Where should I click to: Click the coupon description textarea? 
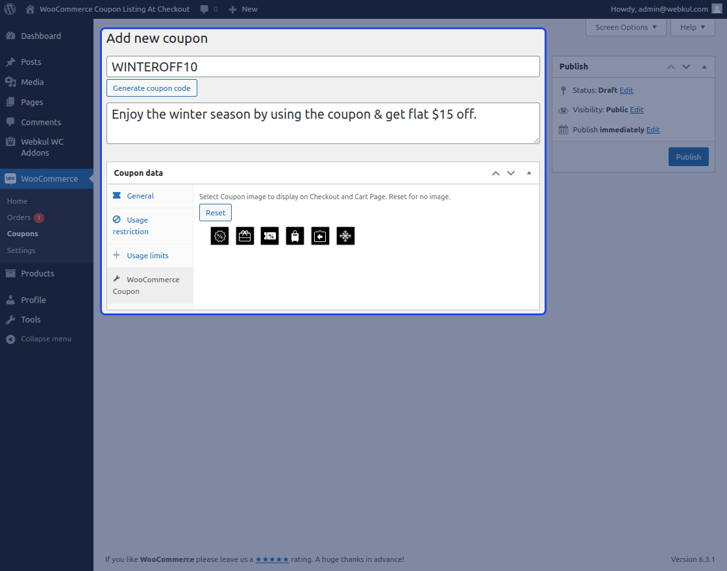pyautogui.click(x=323, y=123)
